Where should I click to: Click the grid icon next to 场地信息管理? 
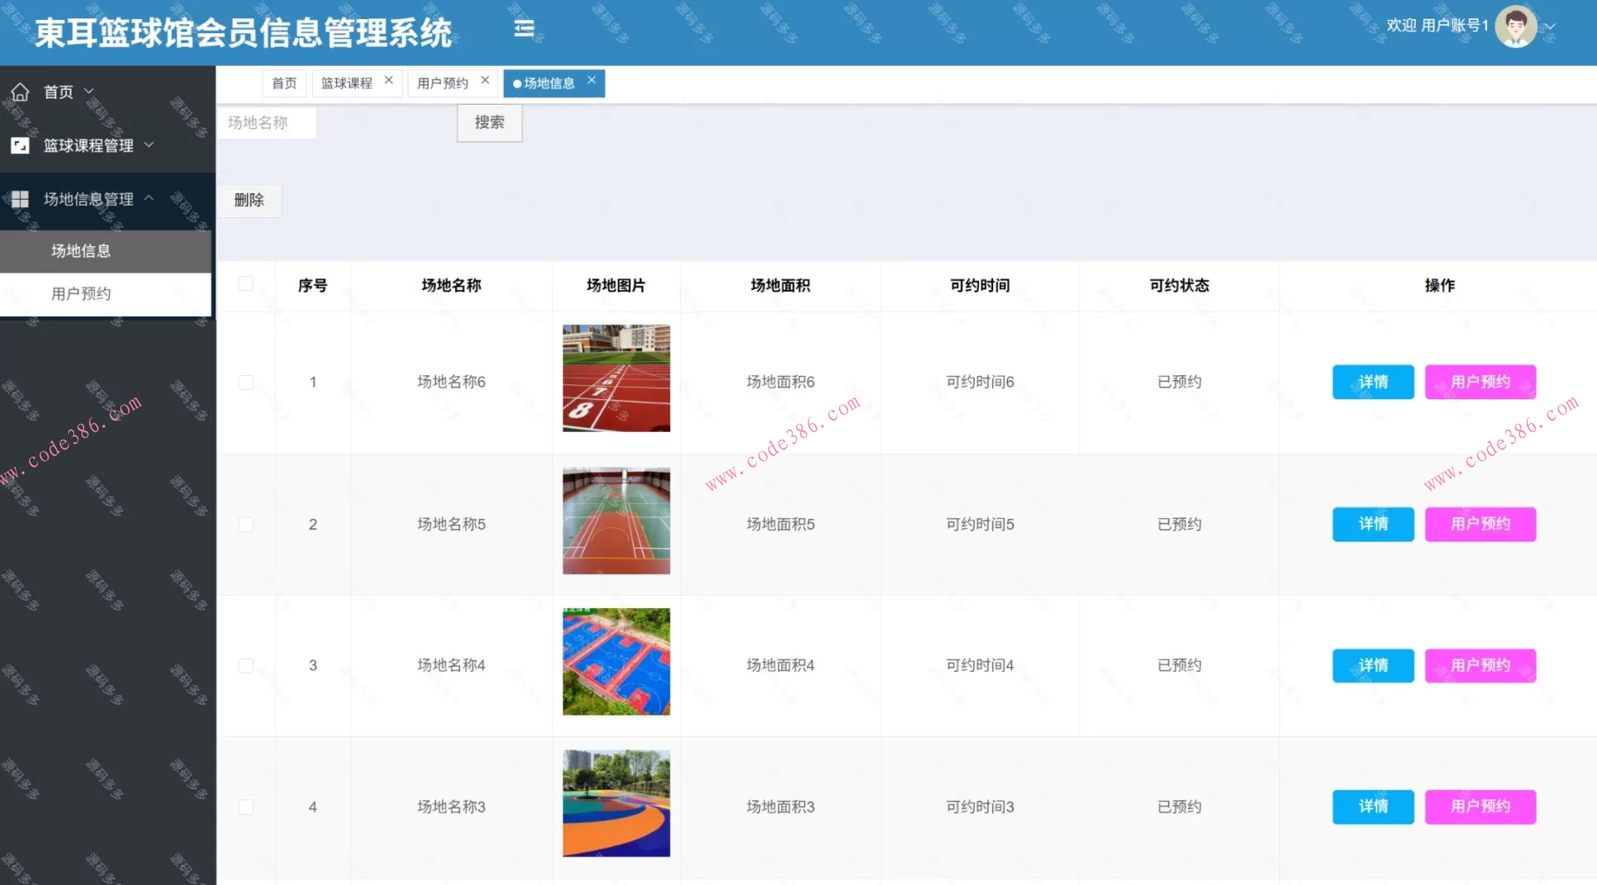pyautogui.click(x=20, y=199)
